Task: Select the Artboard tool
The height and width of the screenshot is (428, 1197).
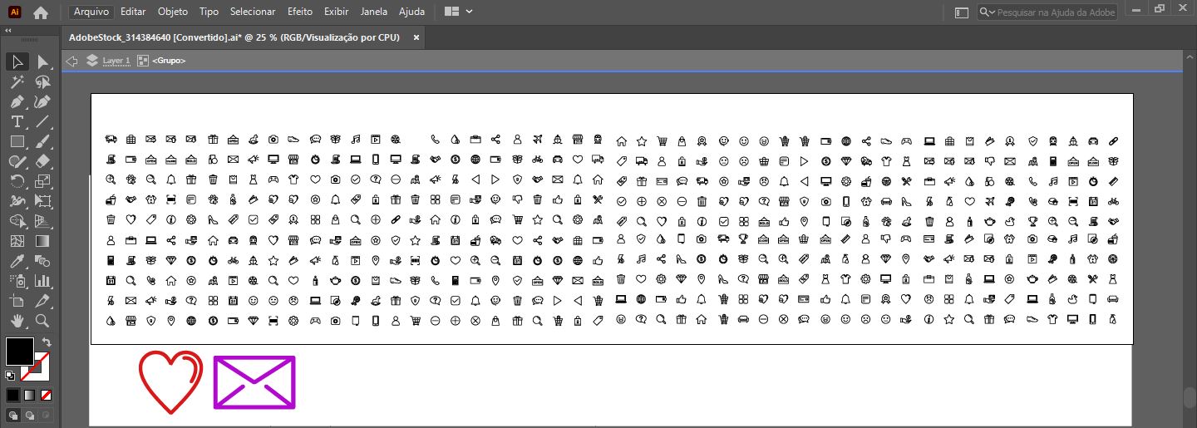Action: pyautogui.click(x=17, y=301)
